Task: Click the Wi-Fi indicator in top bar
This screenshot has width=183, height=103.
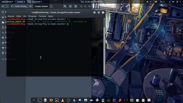Action: coord(170,2)
